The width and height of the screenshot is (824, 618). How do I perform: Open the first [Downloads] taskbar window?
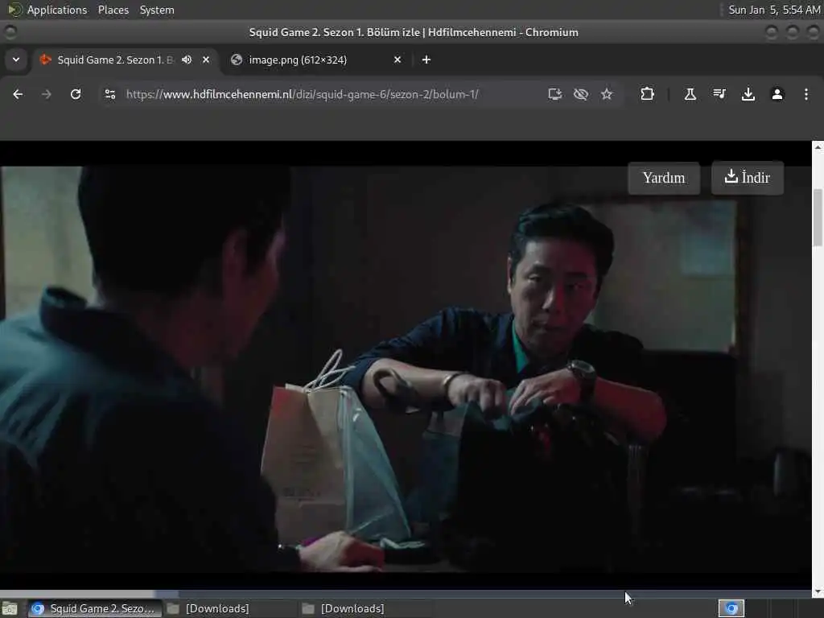pos(209,608)
